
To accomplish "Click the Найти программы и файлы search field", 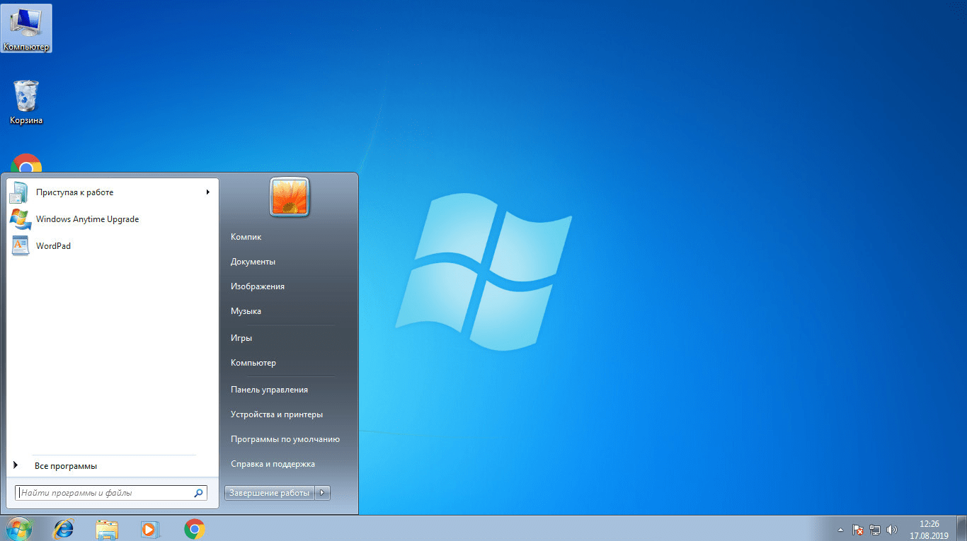I will 105,493.
